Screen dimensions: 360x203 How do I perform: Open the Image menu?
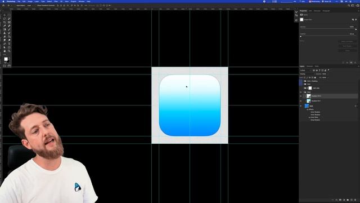click(x=30, y=1)
